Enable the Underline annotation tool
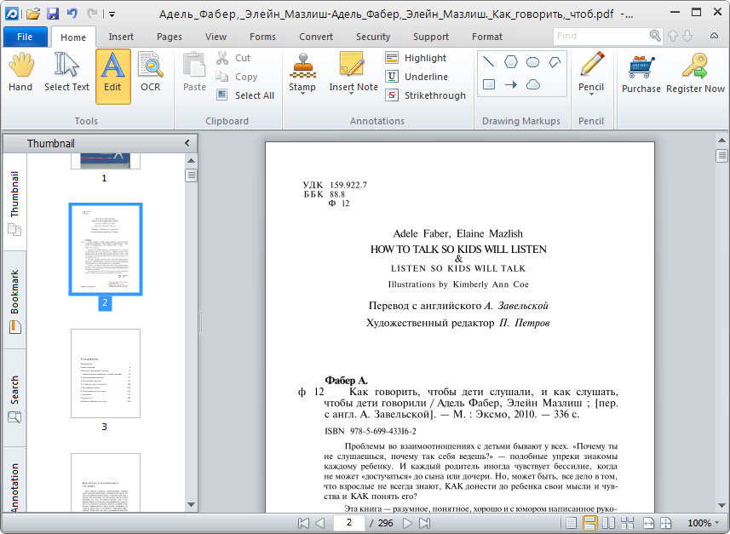 pyautogui.click(x=417, y=77)
